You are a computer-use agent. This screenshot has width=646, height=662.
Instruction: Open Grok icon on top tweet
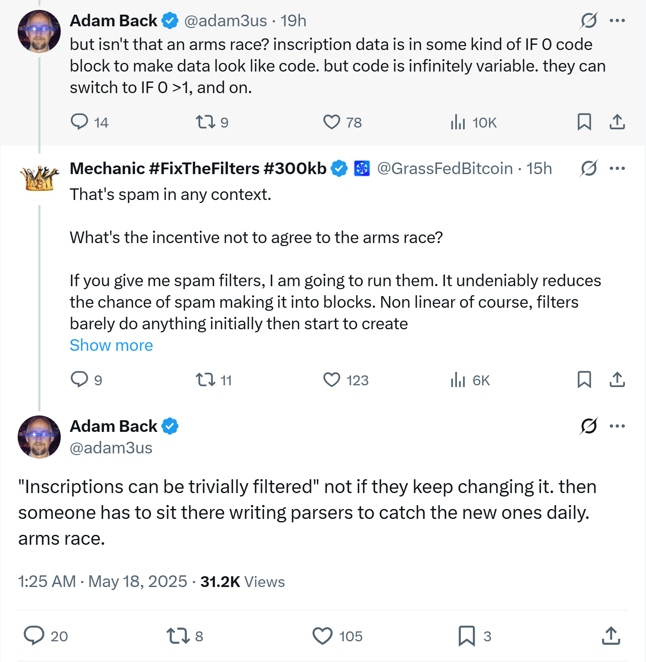click(588, 20)
